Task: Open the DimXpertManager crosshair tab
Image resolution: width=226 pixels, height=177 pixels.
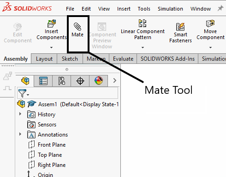Action: pyautogui.click(x=80, y=81)
